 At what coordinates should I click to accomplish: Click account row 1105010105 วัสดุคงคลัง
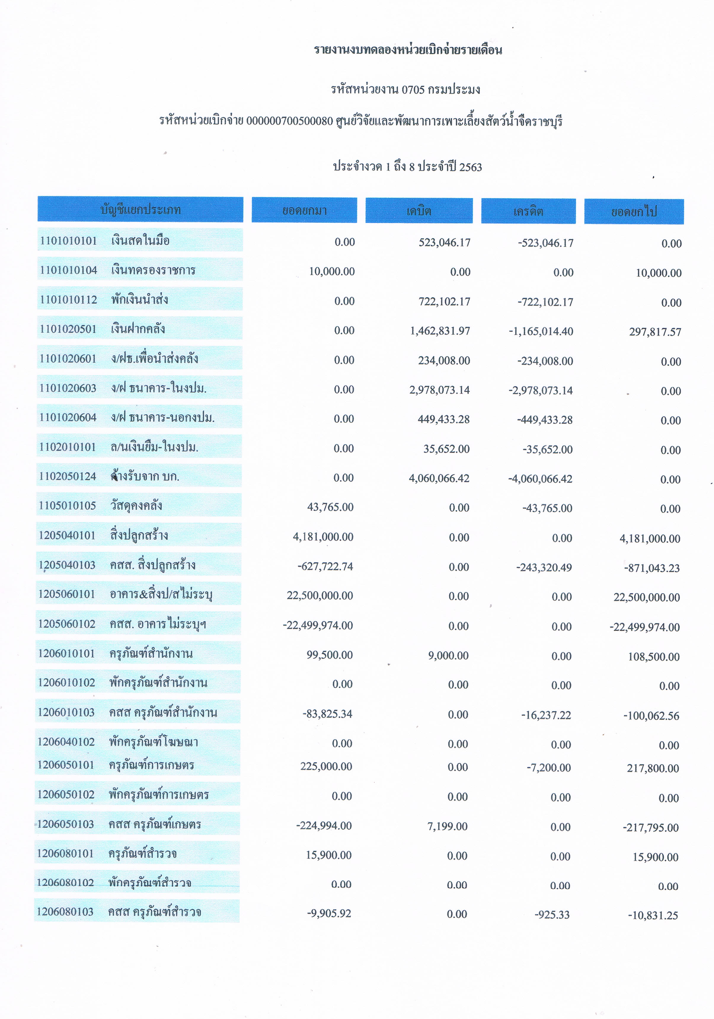[139, 506]
